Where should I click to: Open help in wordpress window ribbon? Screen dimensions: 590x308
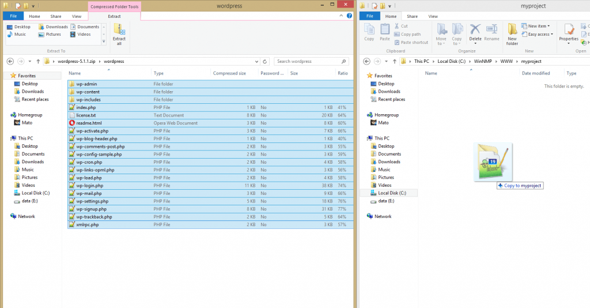(349, 16)
